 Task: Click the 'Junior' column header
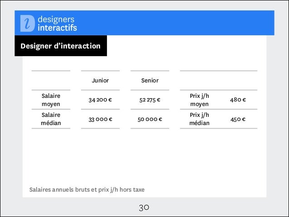tap(100, 80)
